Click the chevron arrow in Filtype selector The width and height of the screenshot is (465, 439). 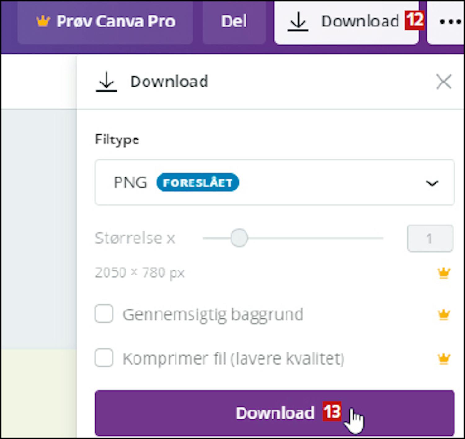pos(432,183)
